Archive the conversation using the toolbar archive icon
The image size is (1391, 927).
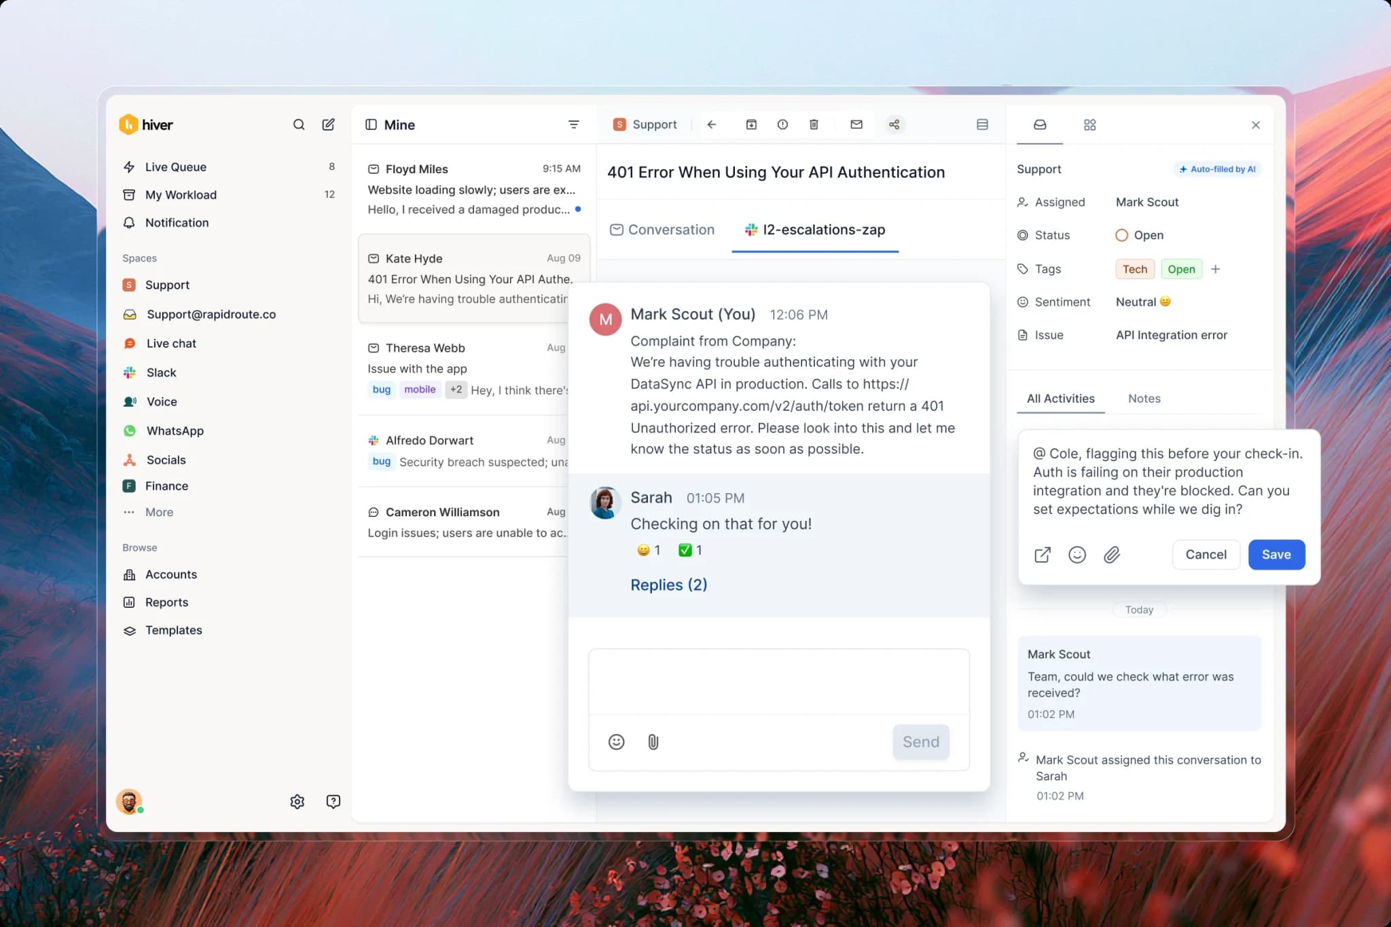click(x=751, y=124)
